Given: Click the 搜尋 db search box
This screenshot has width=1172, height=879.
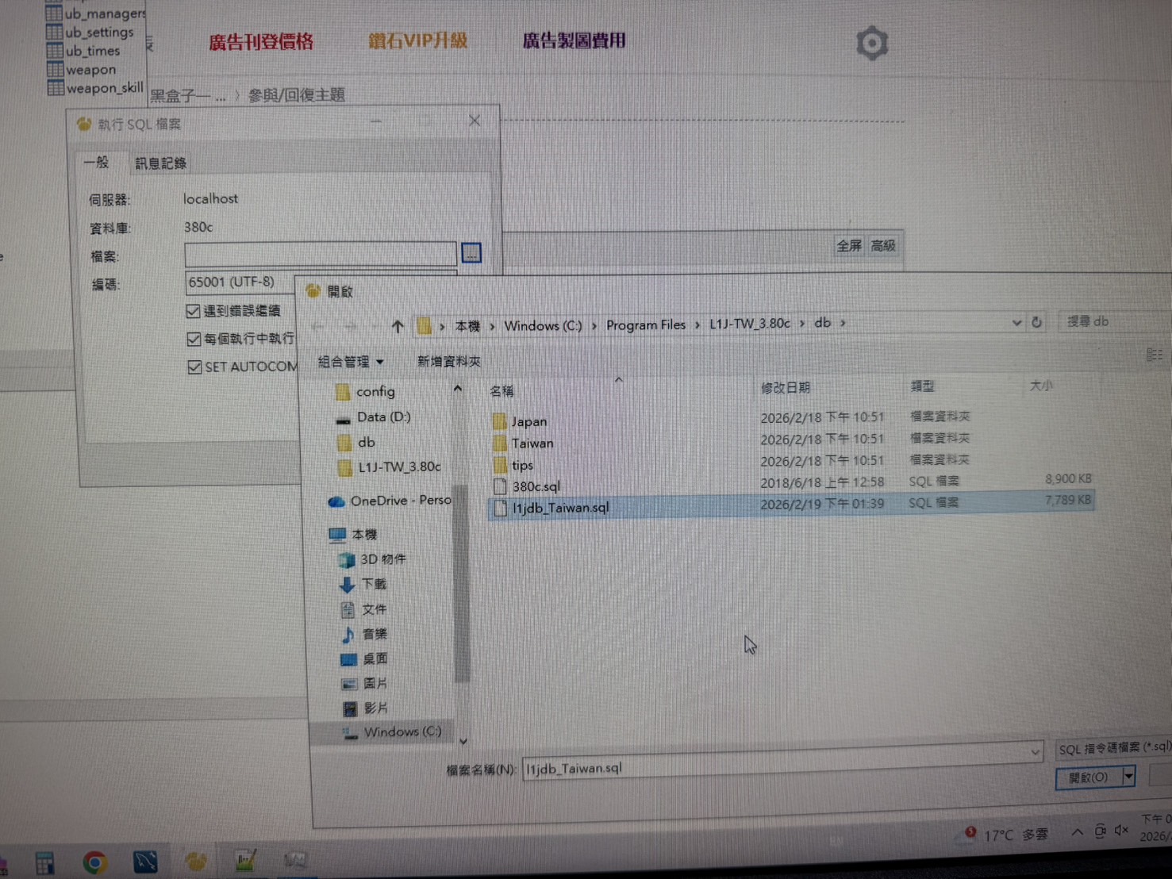Looking at the screenshot, I should tap(1115, 321).
